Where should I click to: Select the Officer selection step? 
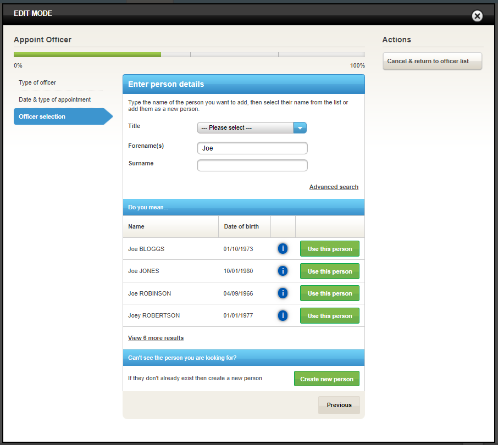42,116
